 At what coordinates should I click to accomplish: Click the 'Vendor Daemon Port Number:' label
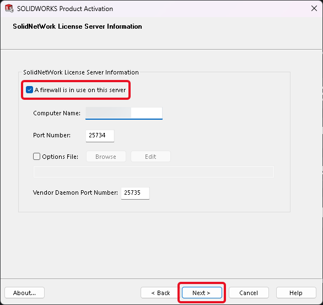(76, 192)
